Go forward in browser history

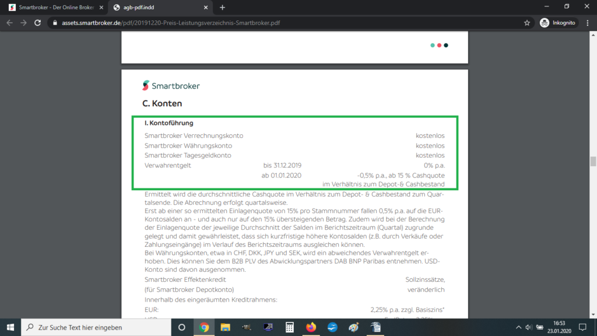pos(23,23)
